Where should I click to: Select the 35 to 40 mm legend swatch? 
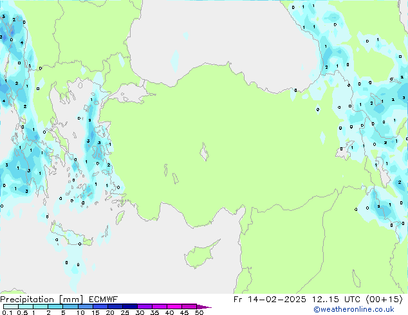160,307
